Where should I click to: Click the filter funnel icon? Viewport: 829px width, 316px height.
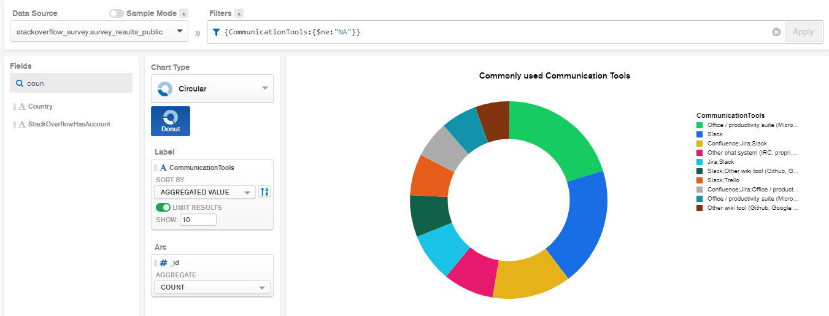click(x=216, y=32)
